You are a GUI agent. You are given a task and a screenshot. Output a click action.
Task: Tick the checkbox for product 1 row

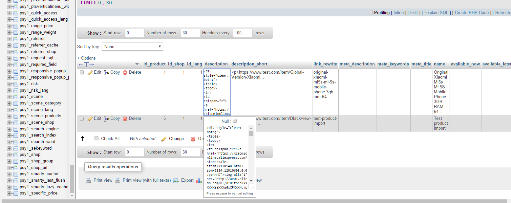click(x=82, y=72)
